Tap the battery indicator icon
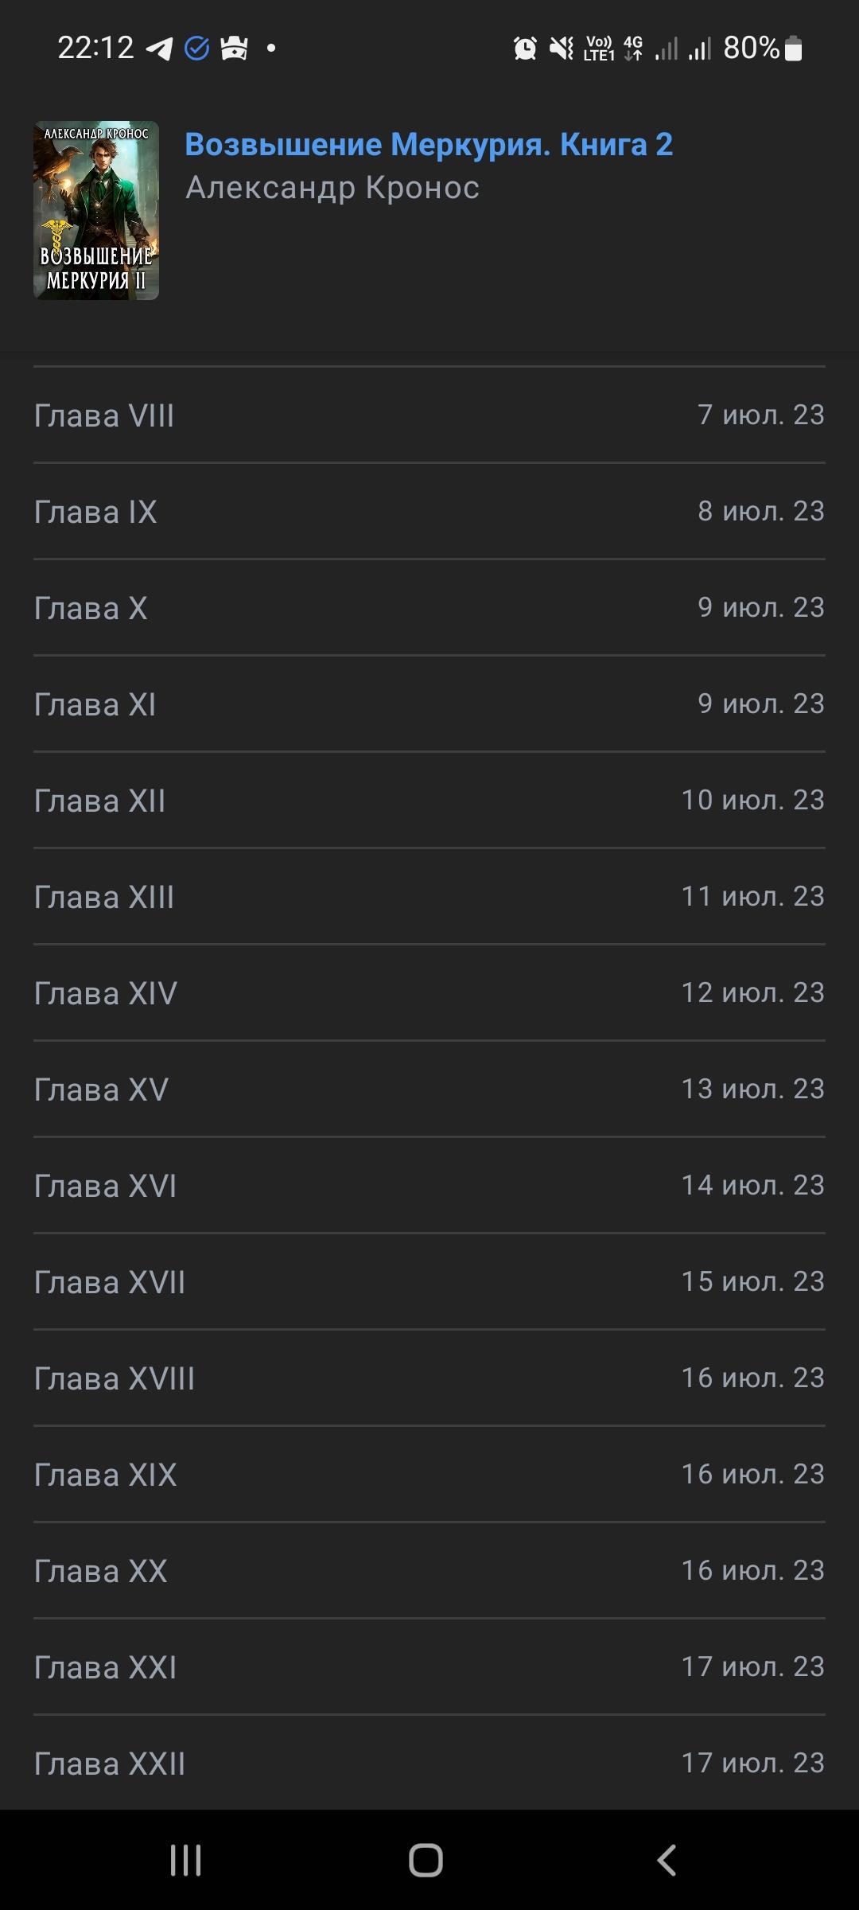This screenshot has width=859, height=1910. [794, 49]
